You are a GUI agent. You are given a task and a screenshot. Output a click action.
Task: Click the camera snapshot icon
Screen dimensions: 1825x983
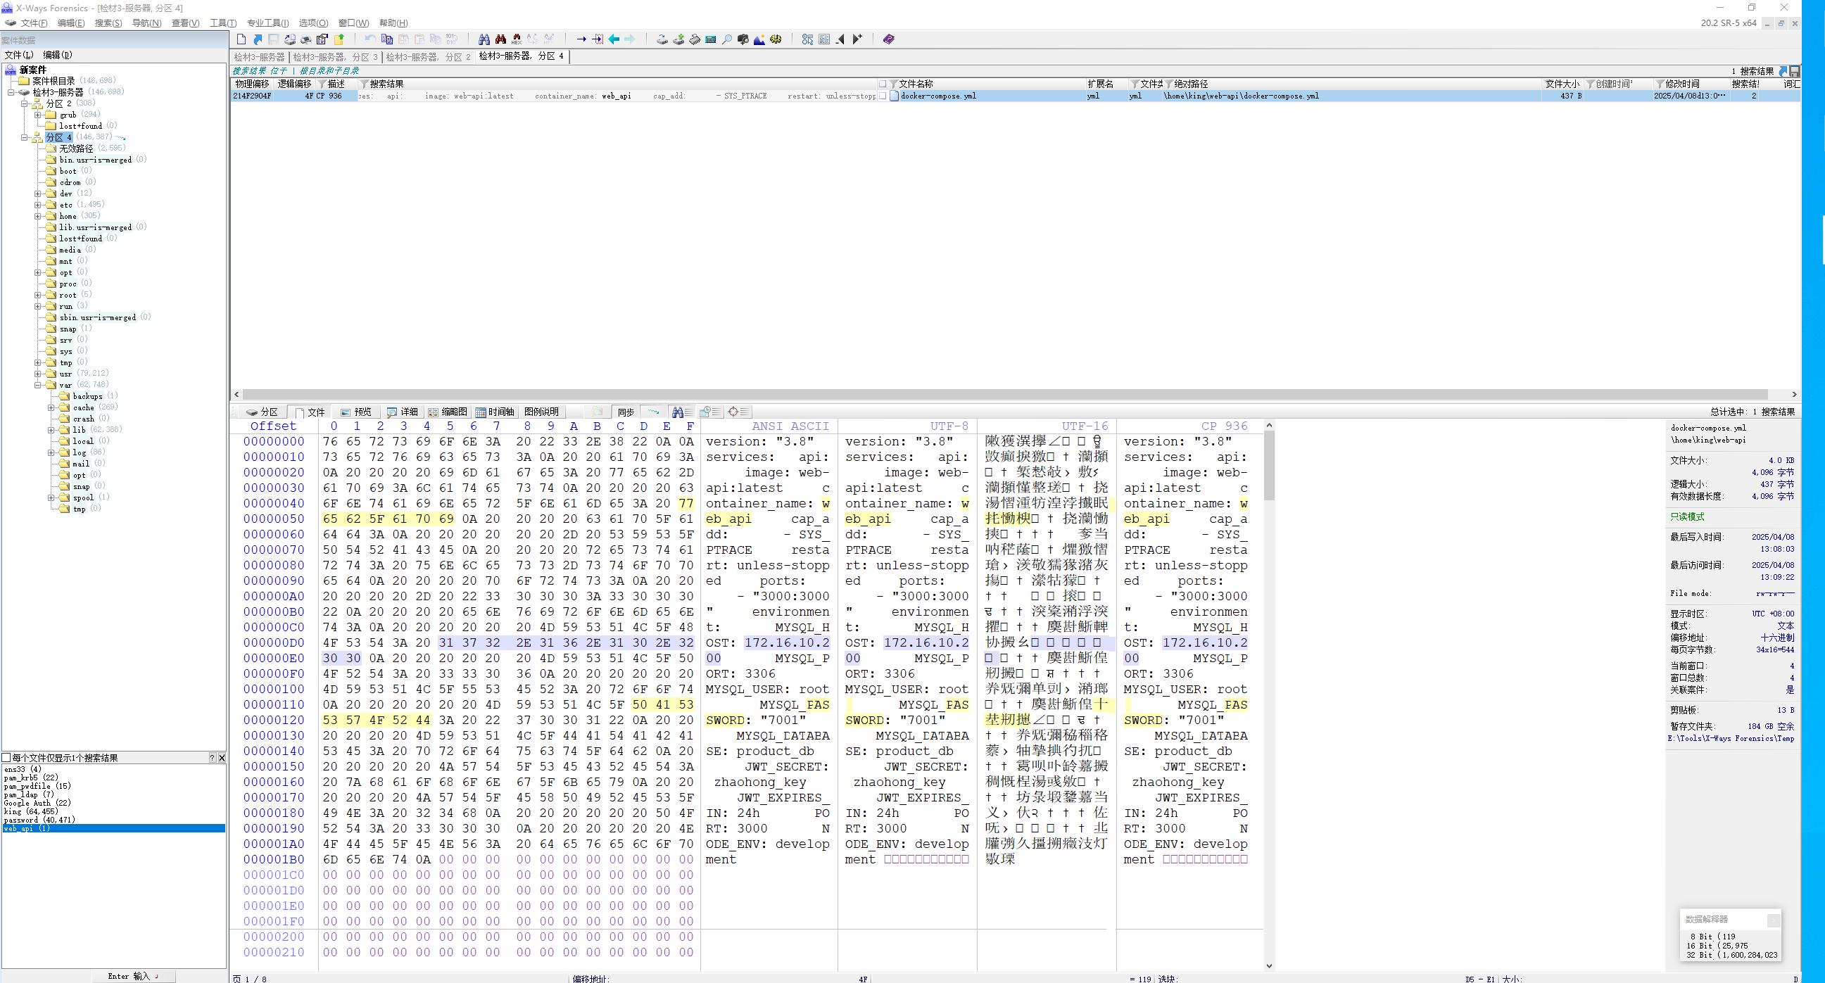click(743, 39)
